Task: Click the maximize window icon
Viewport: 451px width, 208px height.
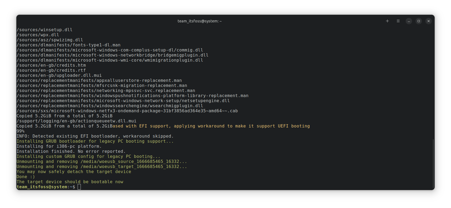Action: click(418, 21)
